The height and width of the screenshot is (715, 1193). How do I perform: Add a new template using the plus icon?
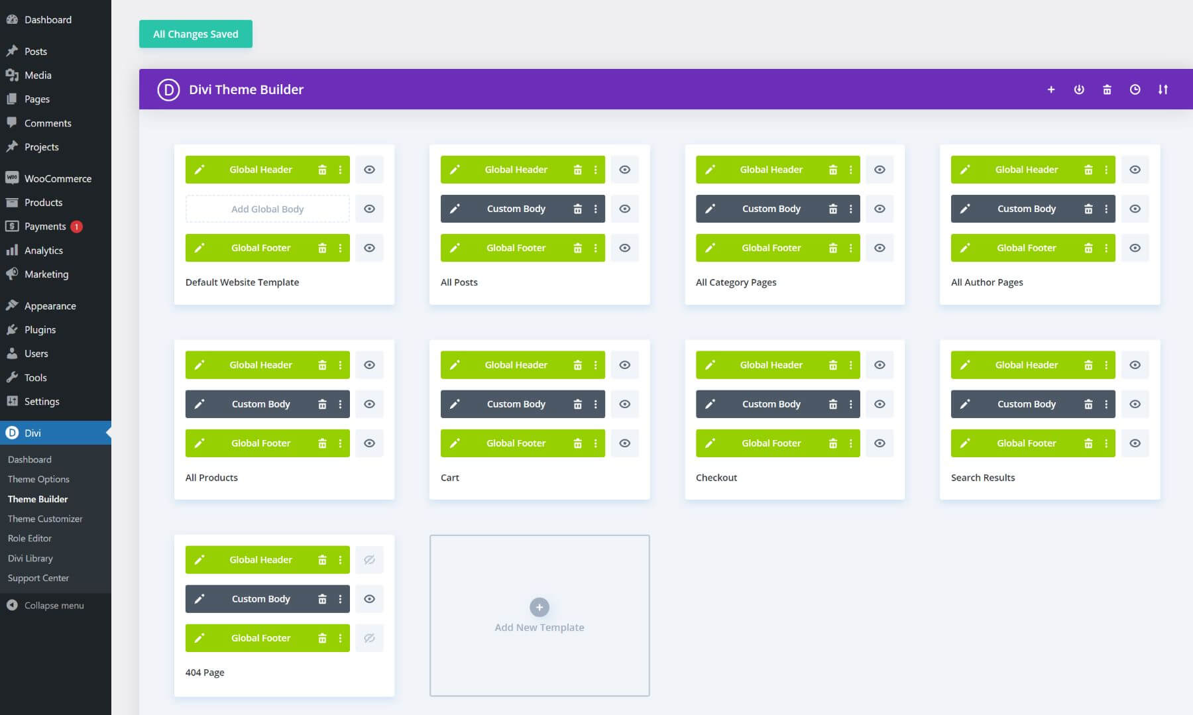click(x=1051, y=89)
